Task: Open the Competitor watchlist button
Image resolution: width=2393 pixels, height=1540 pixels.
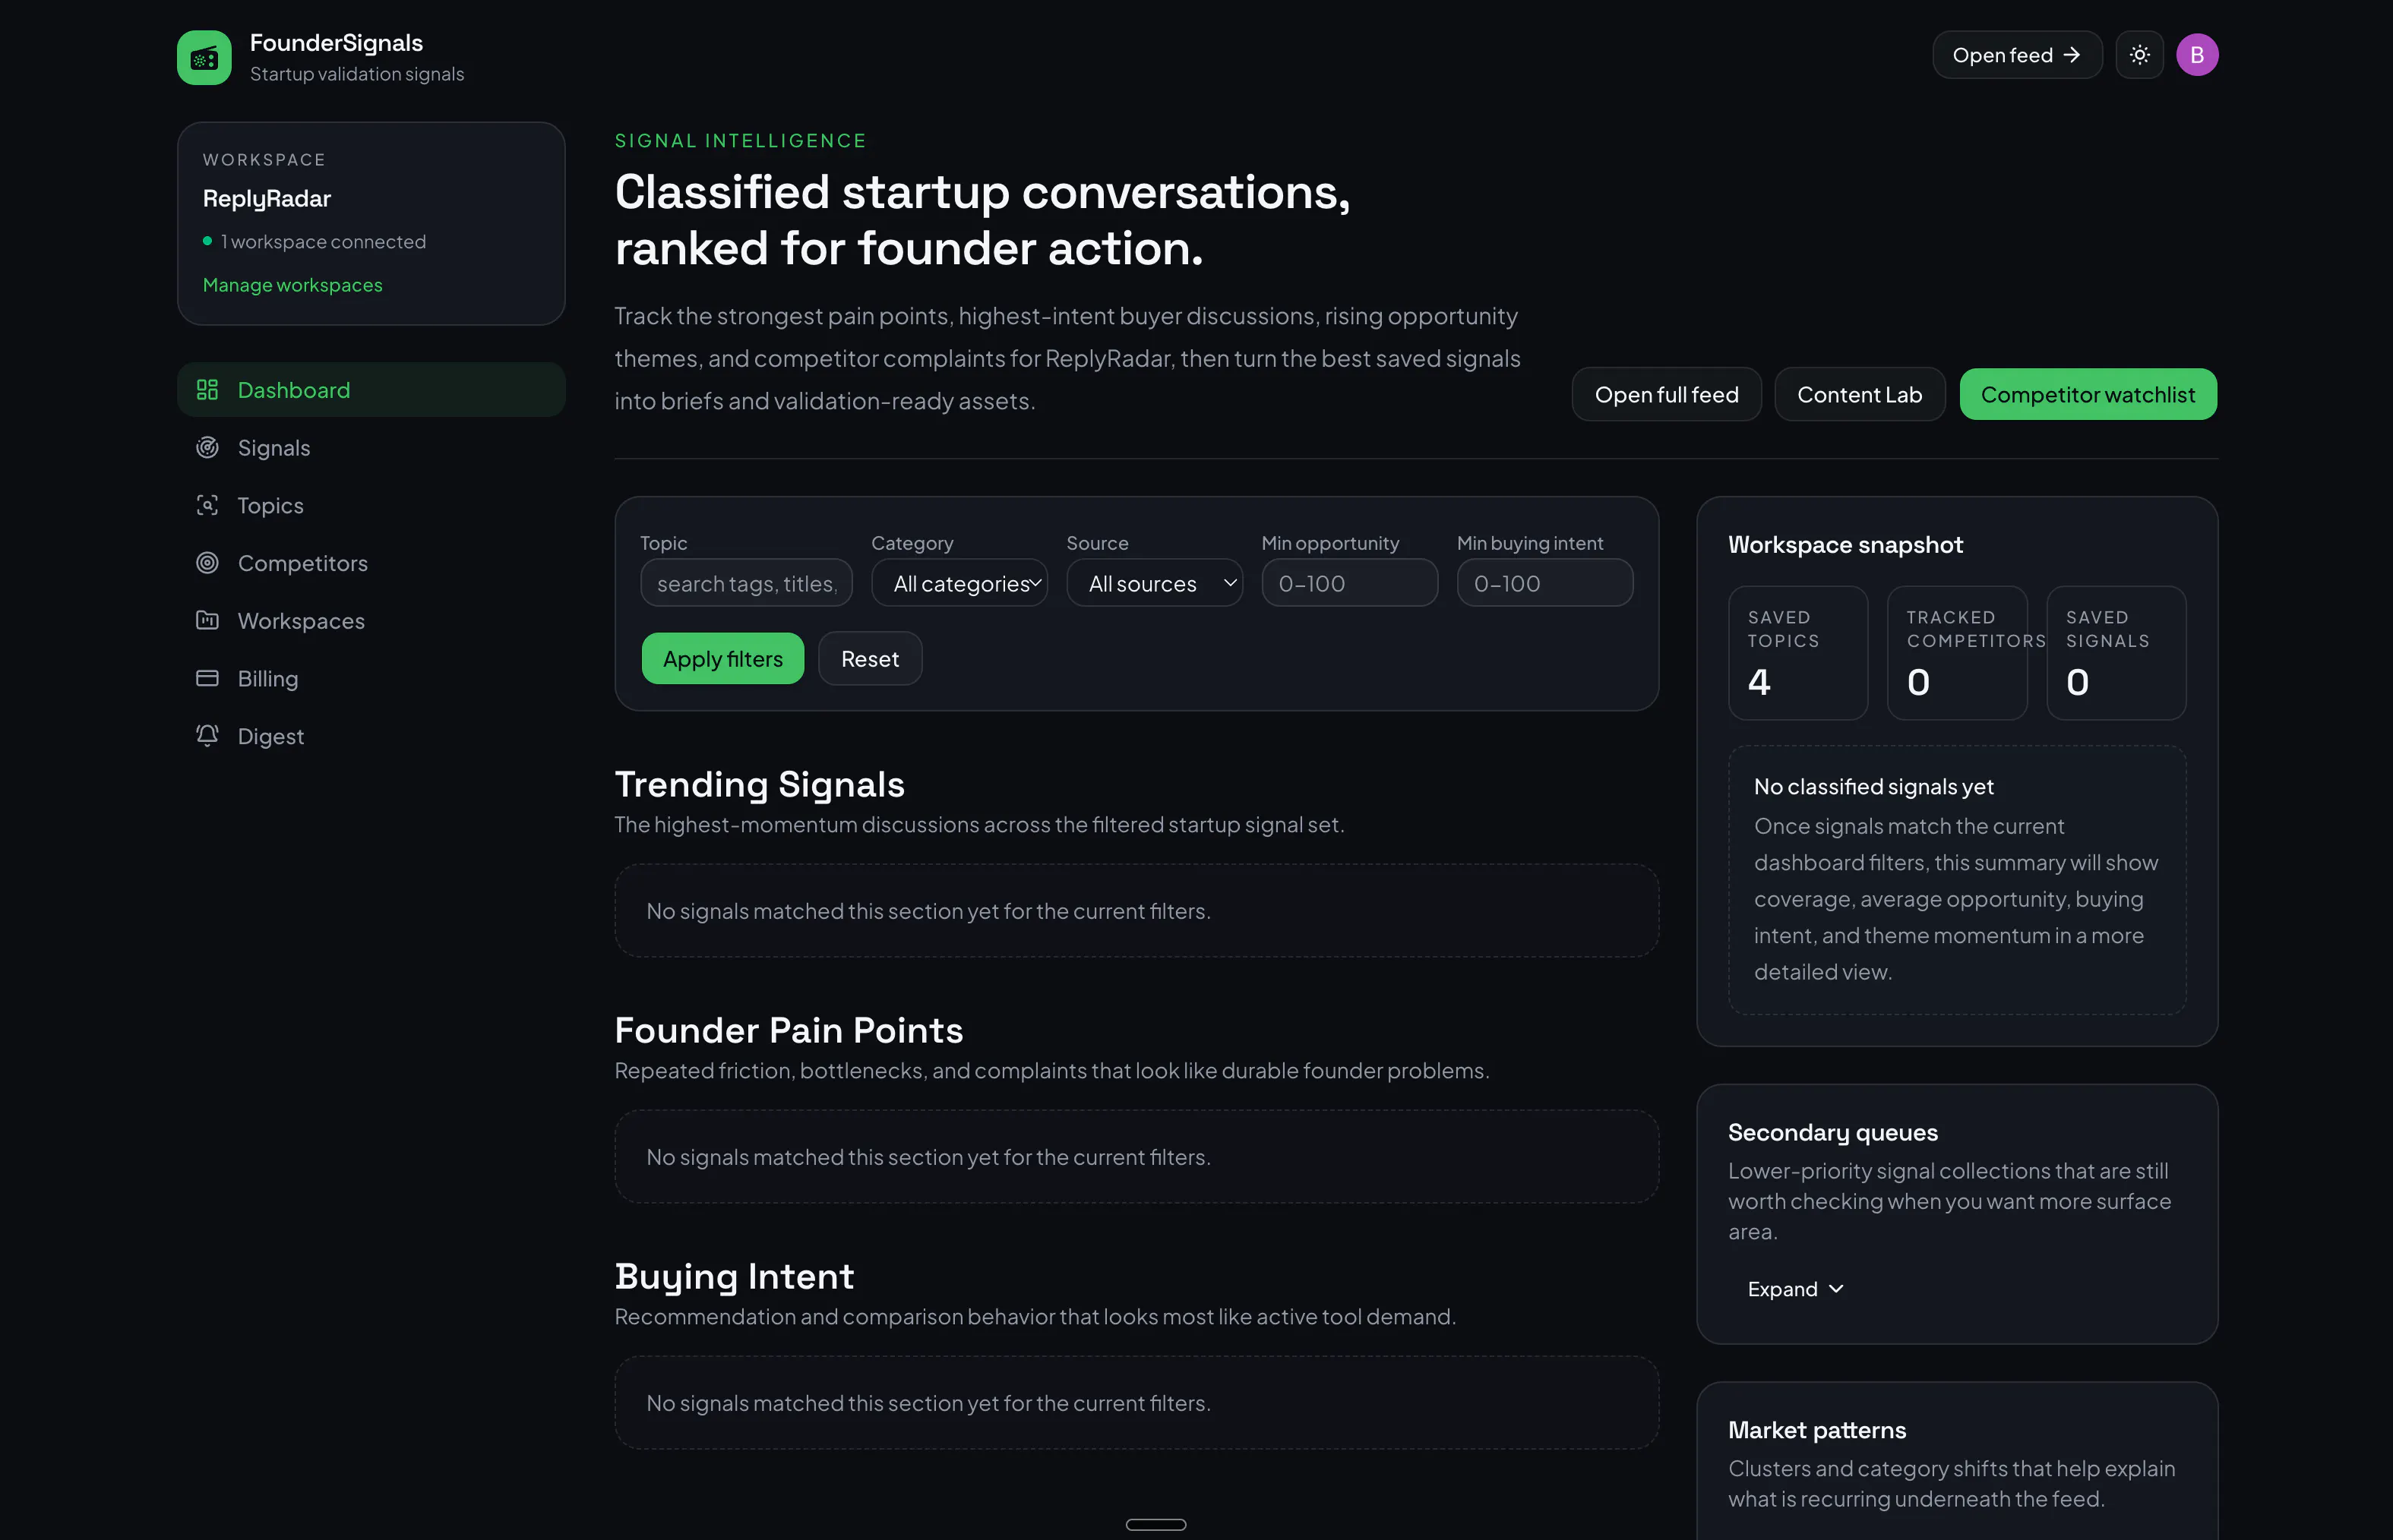Action: tap(2088, 395)
